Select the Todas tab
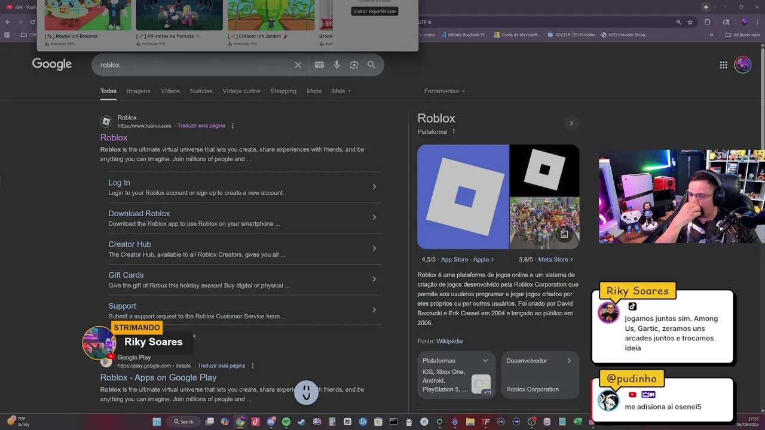Viewport: 765px width, 430px height. 108,91
